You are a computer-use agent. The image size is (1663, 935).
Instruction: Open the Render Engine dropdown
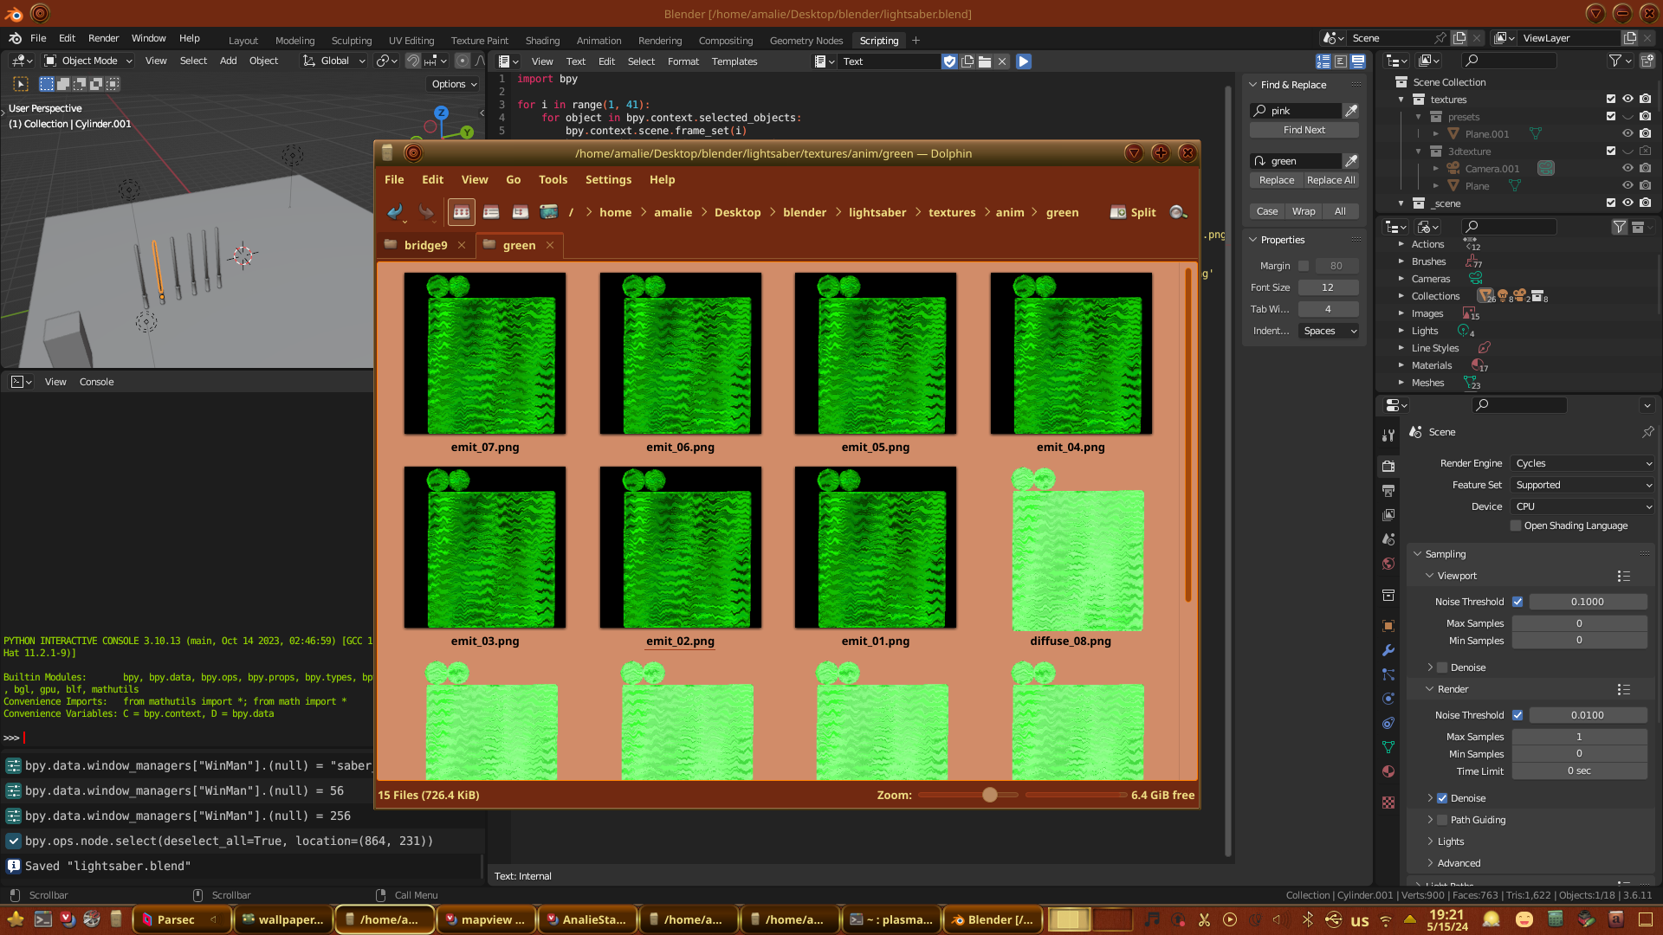[1582, 463]
